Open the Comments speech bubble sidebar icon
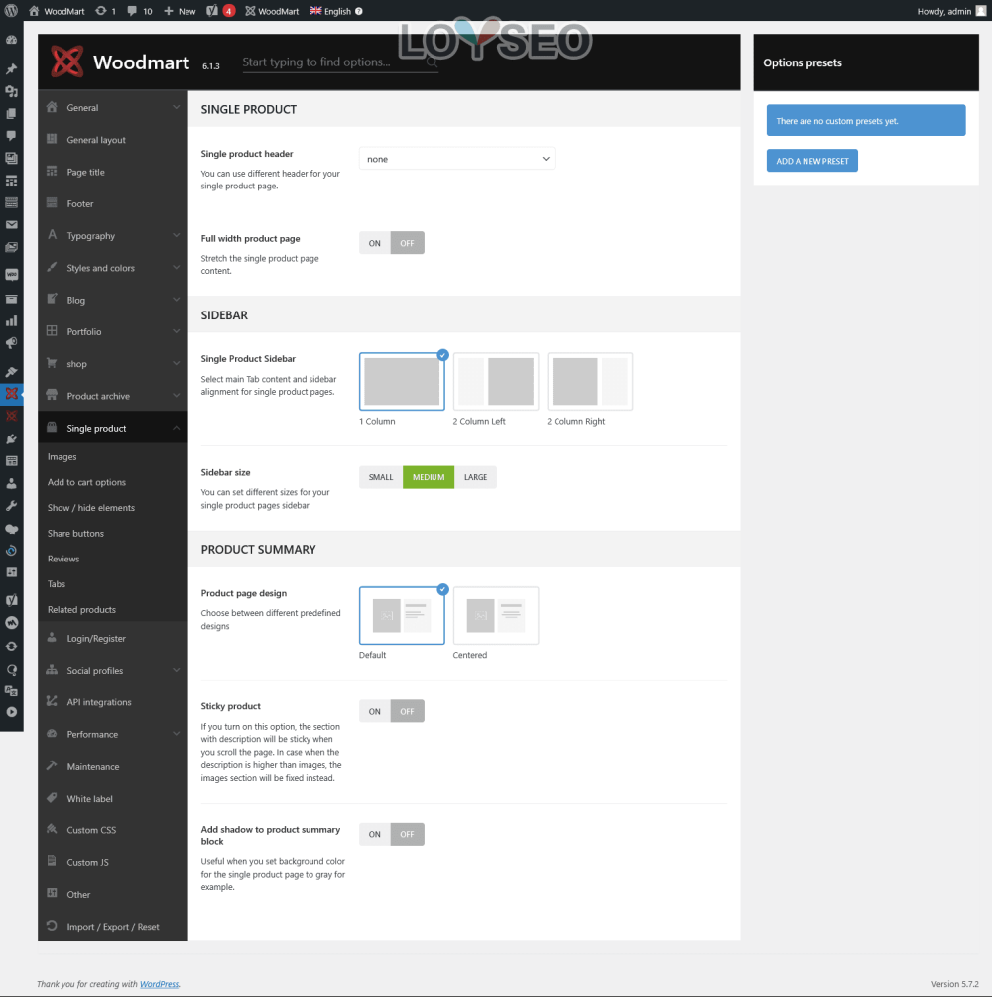The height and width of the screenshot is (997, 992). tap(11, 136)
